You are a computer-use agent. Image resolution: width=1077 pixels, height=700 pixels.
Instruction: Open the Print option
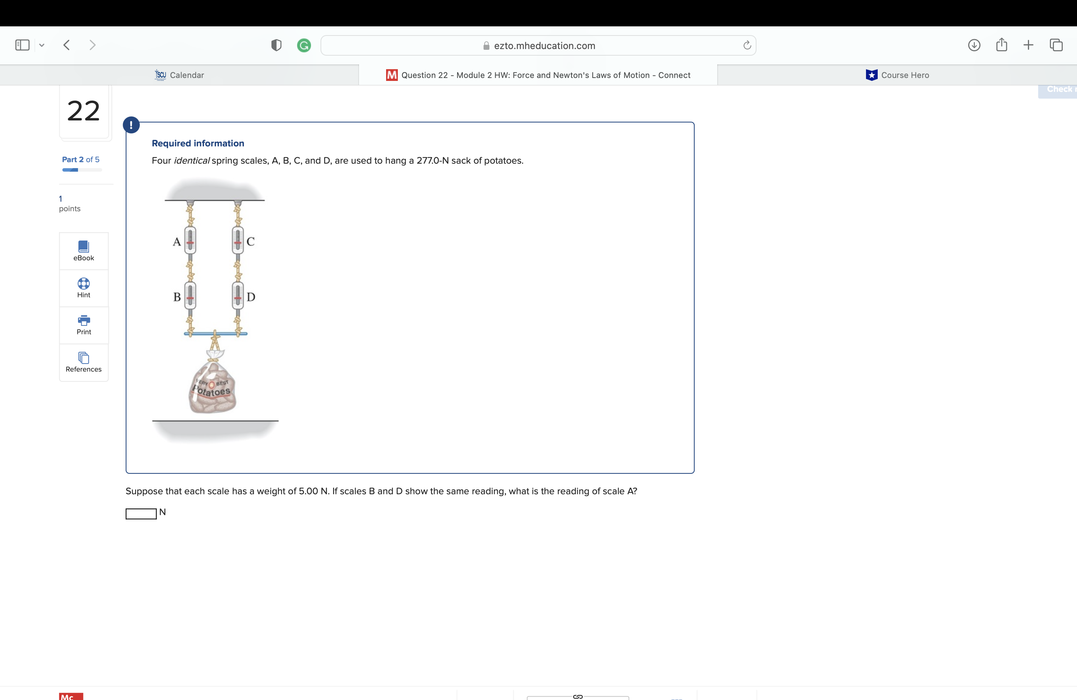(83, 325)
